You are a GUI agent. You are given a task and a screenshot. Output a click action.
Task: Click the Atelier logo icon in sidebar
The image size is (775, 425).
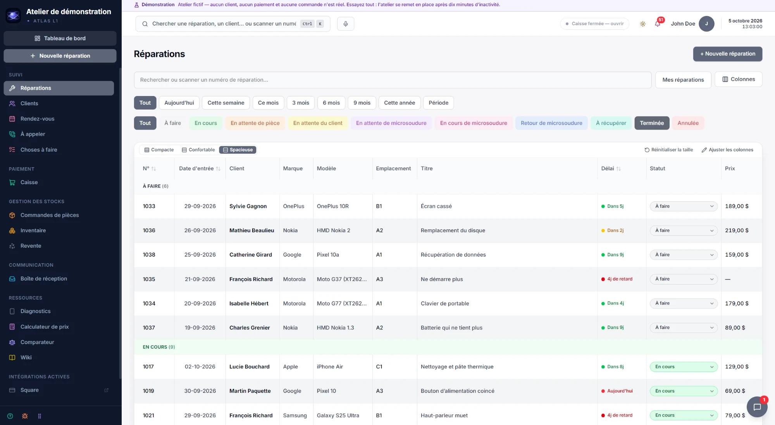(x=13, y=15)
